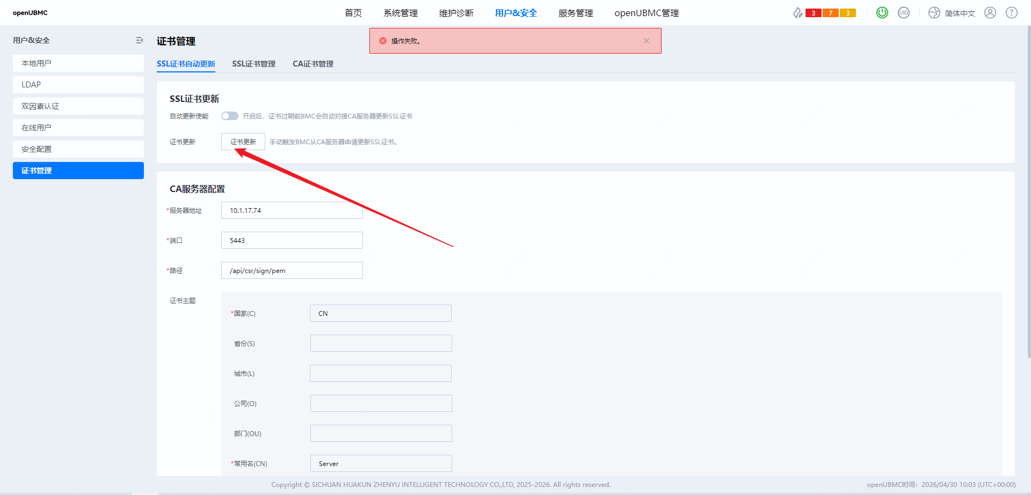Open the 维护诊断 top menu
The height and width of the screenshot is (495, 1031).
[x=456, y=13]
